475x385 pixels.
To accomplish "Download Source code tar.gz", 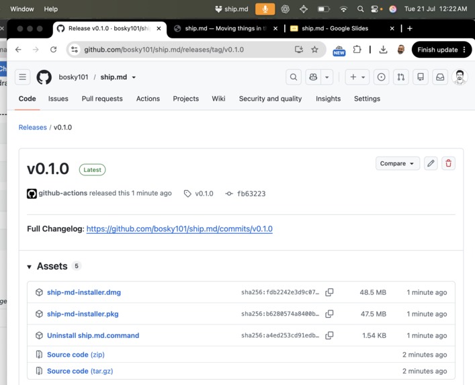I will click(80, 371).
